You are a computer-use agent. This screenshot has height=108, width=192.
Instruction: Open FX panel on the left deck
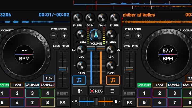[x=63, y=102]
